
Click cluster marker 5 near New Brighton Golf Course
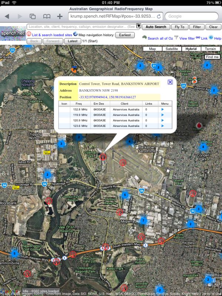[x=14, y=253]
